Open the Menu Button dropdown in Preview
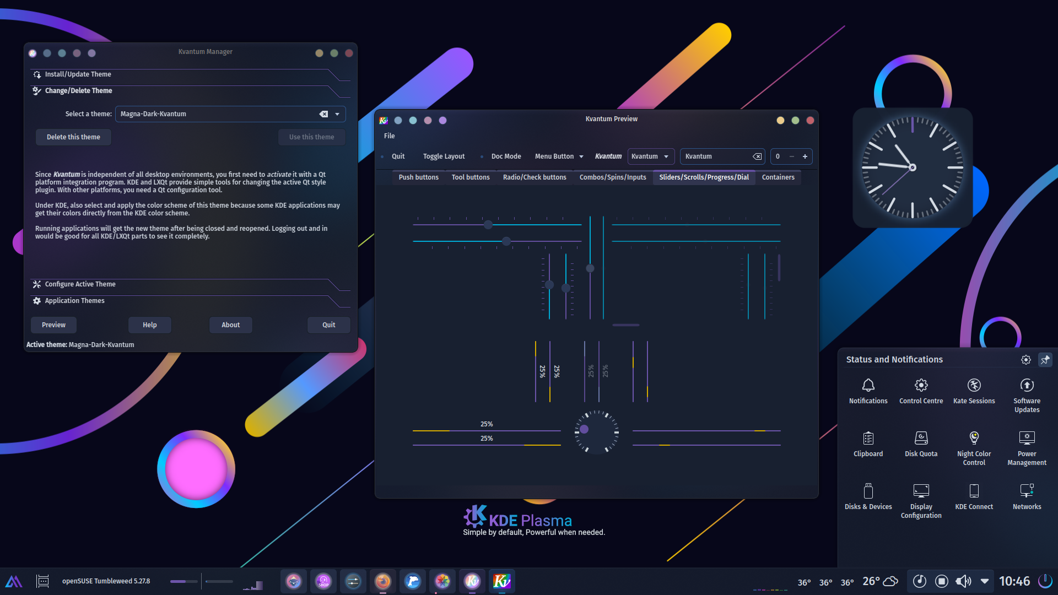 click(559, 156)
